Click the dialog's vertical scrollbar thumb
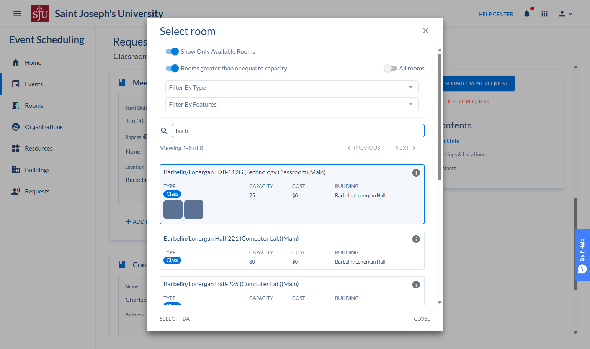The height and width of the screenshot is (349, 590). tap(440, 117)
